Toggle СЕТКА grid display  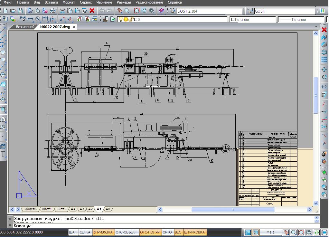coord(85,232)
